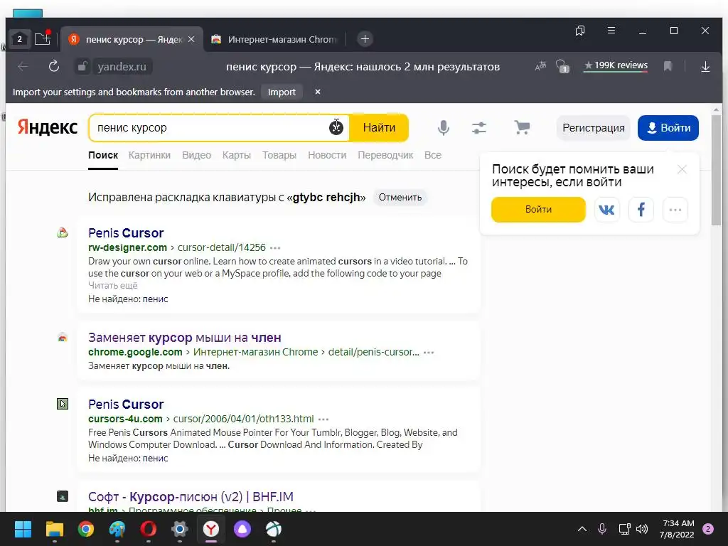Open Alice assistant purple taskbar icon

[242, 529]
